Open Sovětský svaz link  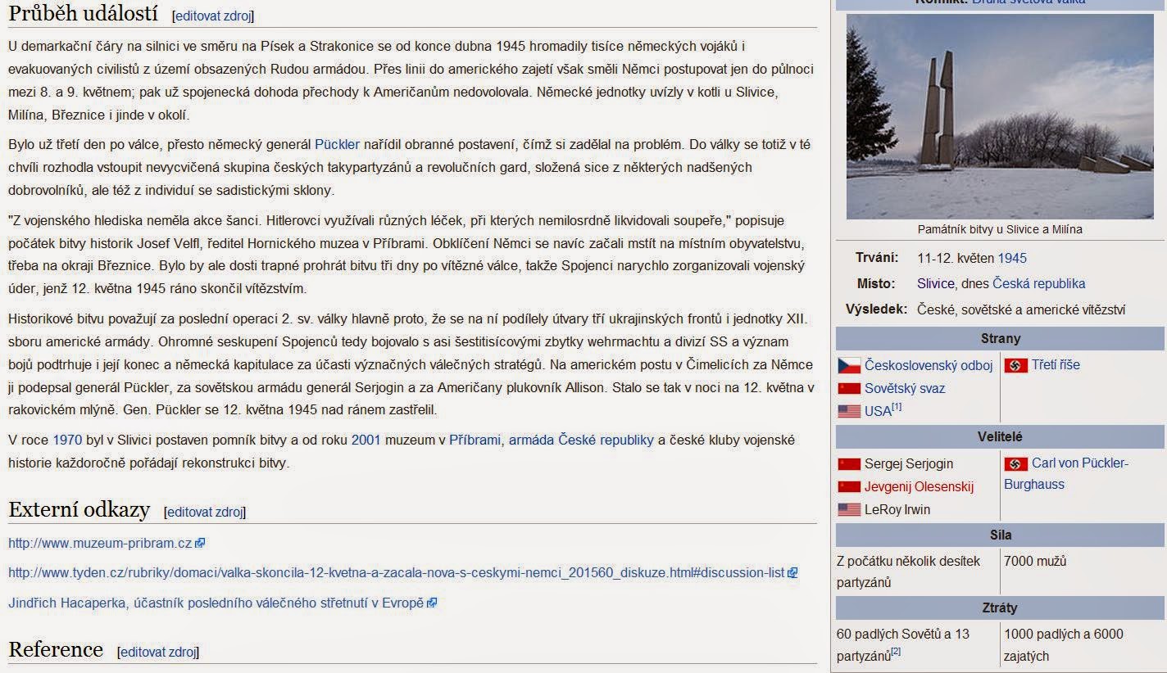905,389
